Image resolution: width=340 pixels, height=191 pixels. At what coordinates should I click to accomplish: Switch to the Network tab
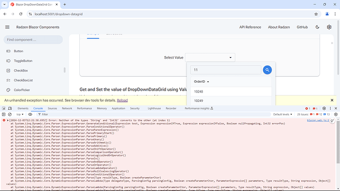(x=67, y=108)
